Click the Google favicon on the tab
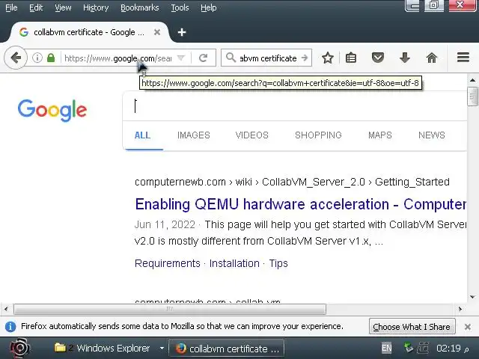The image size is (479, 359). tap(24, 32)
